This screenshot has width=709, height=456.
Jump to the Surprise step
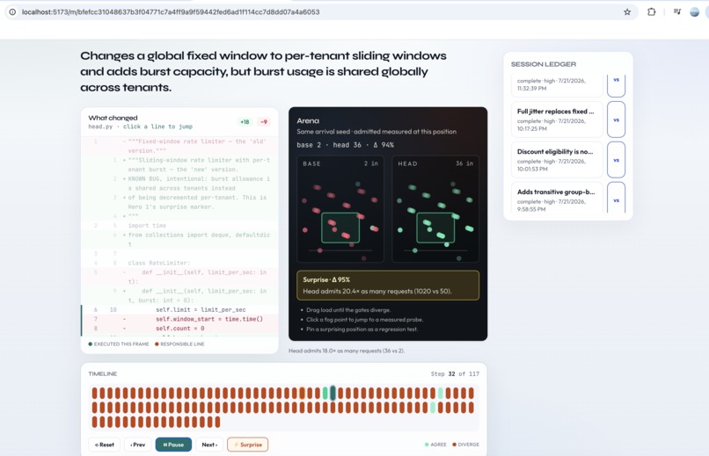(x=248, y=445)
